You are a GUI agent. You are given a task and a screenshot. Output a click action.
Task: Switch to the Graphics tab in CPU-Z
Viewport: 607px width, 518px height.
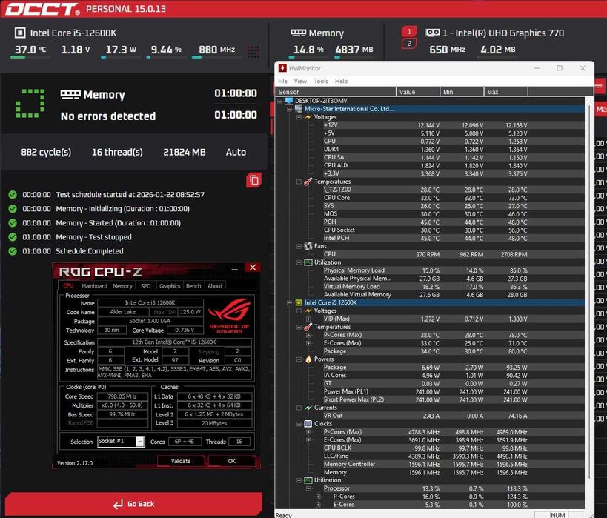point(170,286)
